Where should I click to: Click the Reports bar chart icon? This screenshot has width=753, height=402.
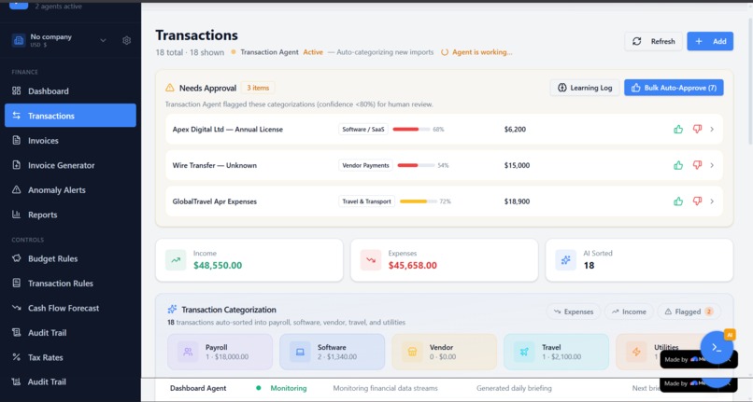[16, 215]
